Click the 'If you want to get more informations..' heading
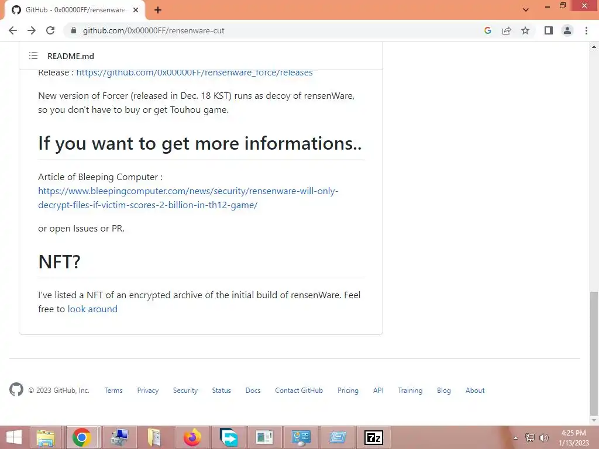599x449 pixels. click(200, 144)
